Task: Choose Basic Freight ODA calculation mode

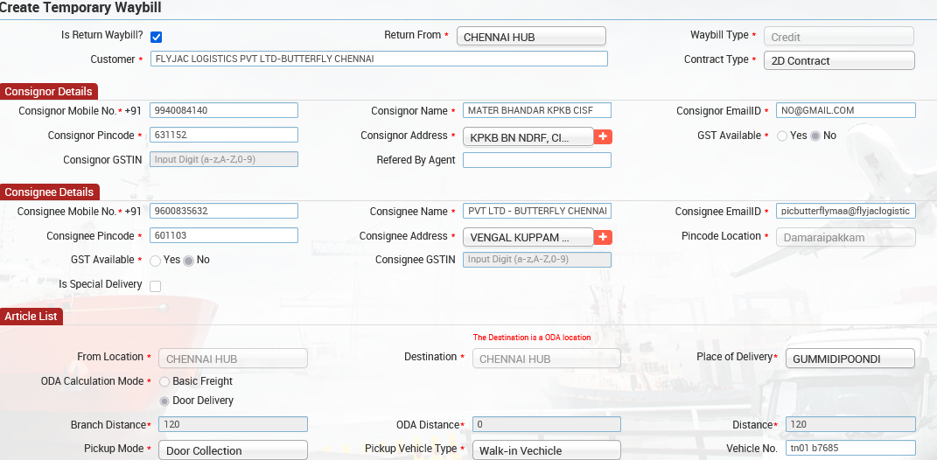Action: pos(164,382)
